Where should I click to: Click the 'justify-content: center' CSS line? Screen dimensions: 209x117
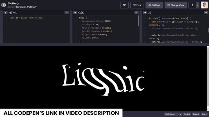pos(97,31)
